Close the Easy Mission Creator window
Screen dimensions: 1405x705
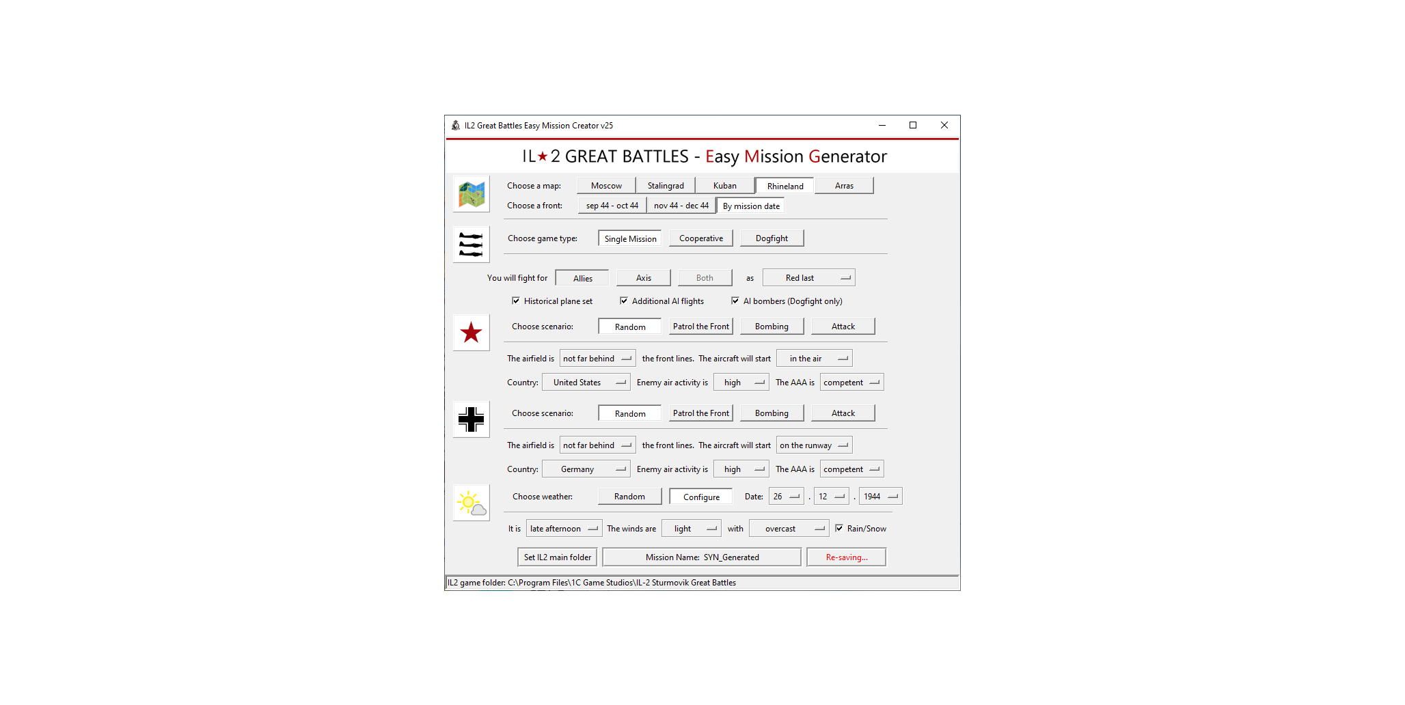[944, 126]
